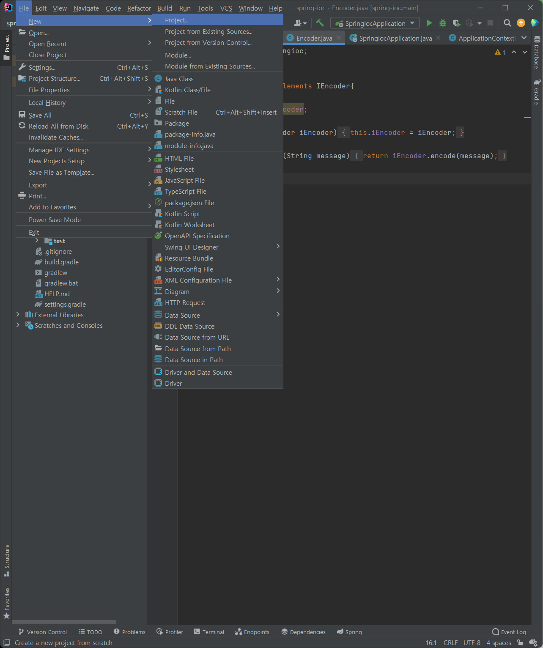Viewport: 543px width, 648px height.
Task: Click the Build project hammer icon
Action: (320, 23)
